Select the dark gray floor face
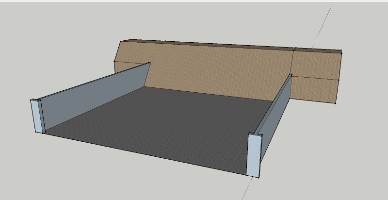This screenshot has width=388, height=200. (x=159, y=129)
